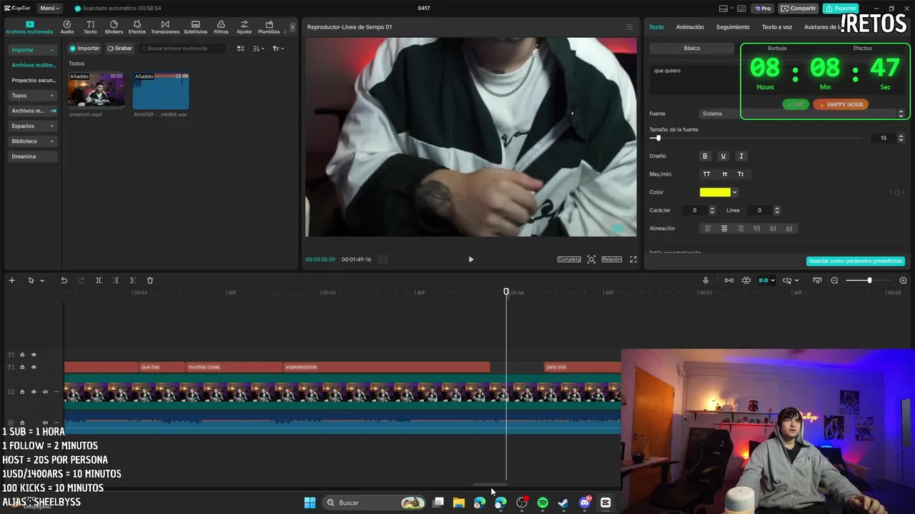Open the Stickers panel
The image size is (915, 514).
click(x=114, y=27)
